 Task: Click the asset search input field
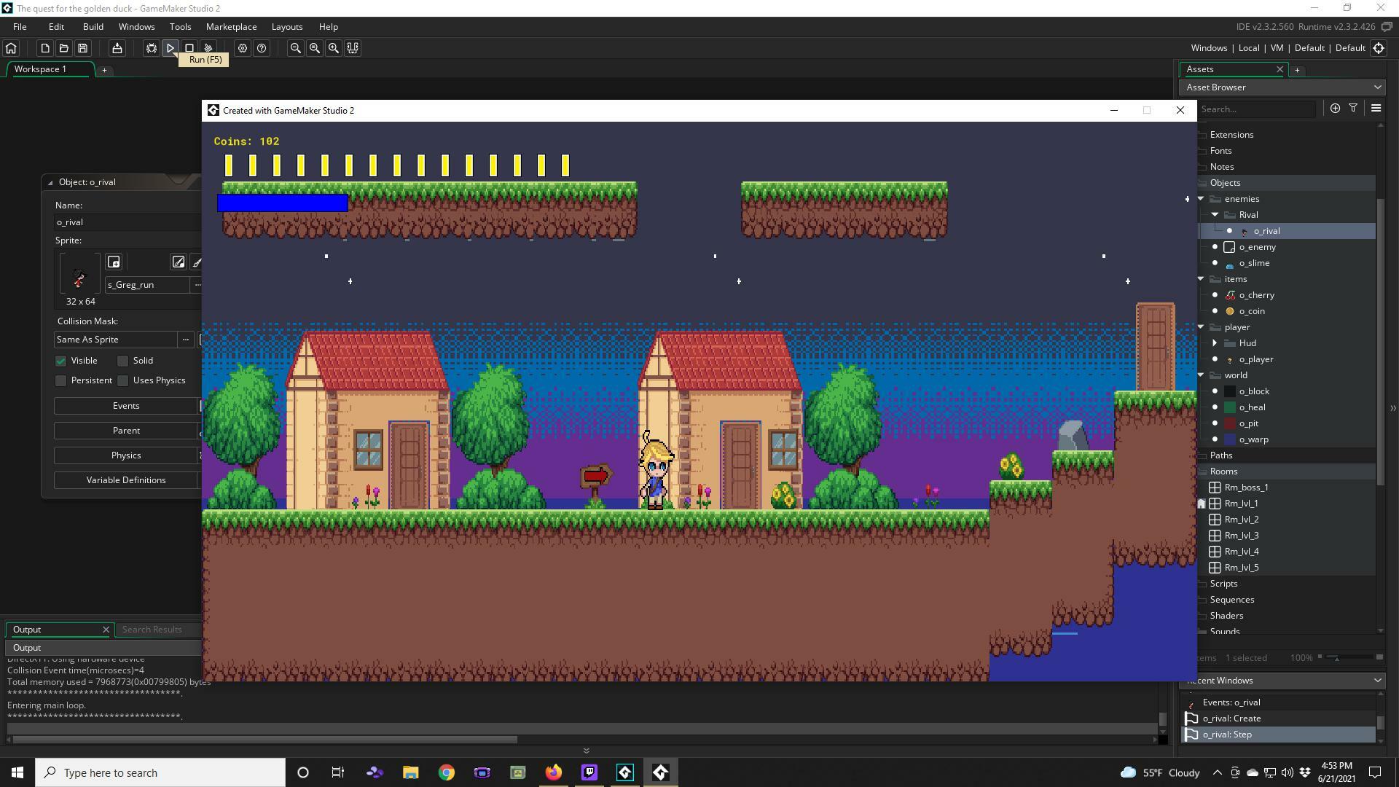click(x=1256, y=109)
